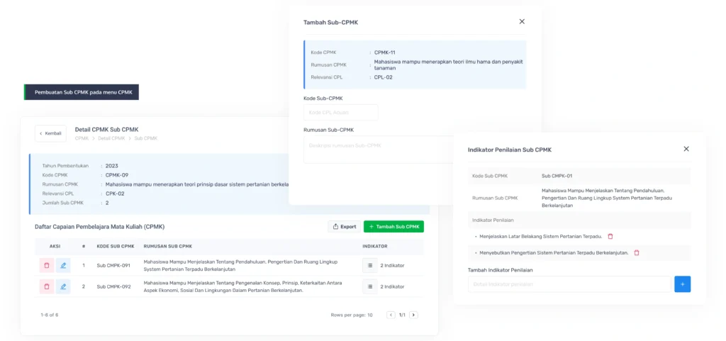This screenshot has width=726, height=341.
Task: Remove indicator 'Menyebutkan Pengertian Sistem Pertanian Terpadu Berkelanjutan'
Action: tap(637, 252)
